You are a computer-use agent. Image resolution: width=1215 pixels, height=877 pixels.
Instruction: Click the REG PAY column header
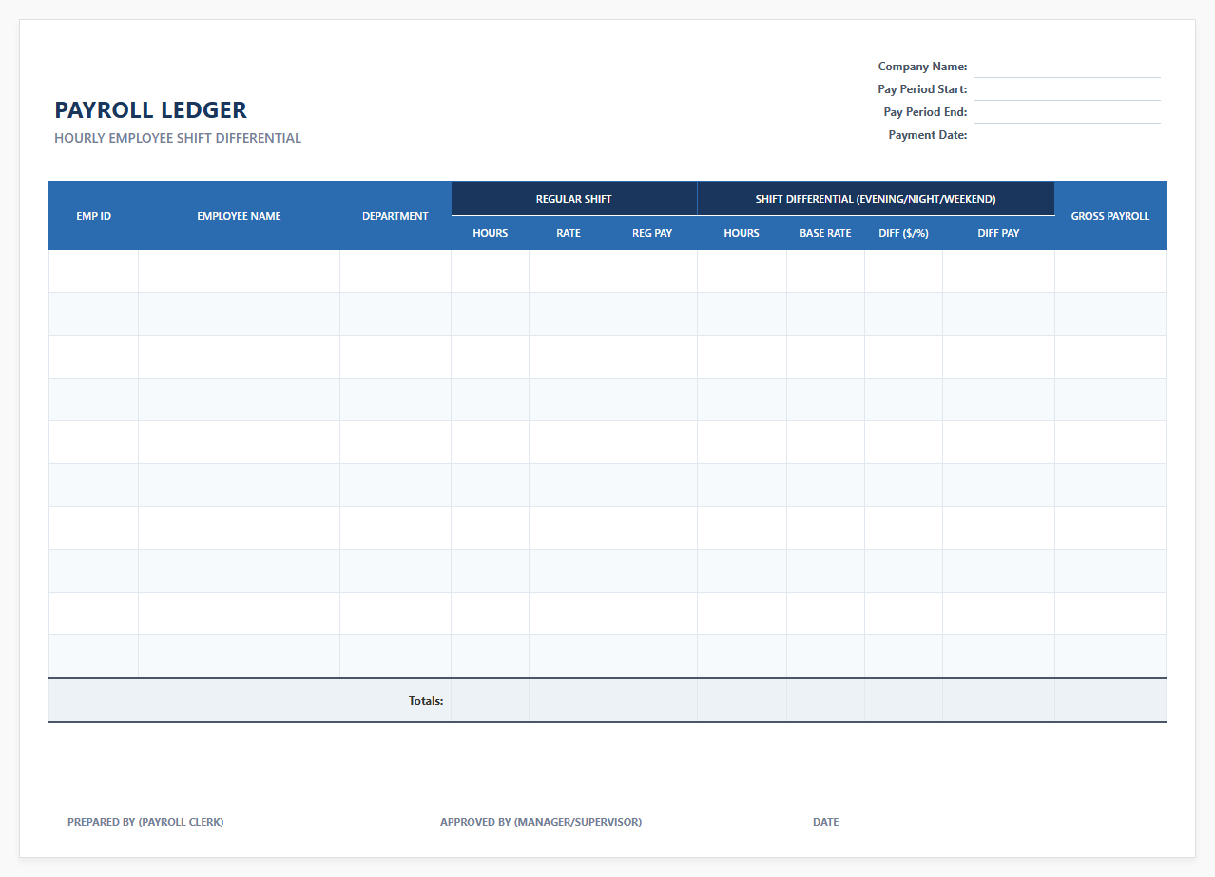tap(652, 233)
